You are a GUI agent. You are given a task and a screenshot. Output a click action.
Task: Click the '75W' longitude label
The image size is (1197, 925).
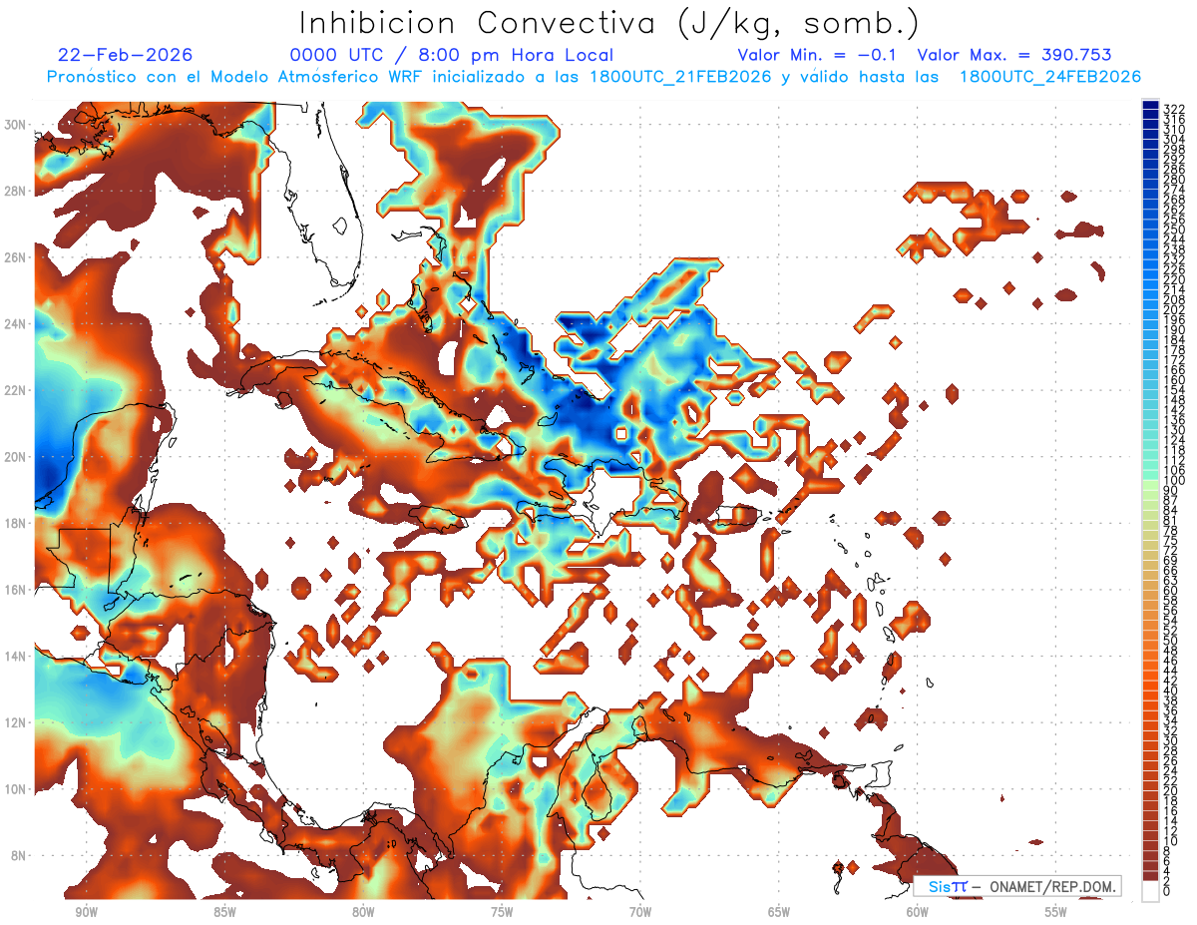coord(502,912)
